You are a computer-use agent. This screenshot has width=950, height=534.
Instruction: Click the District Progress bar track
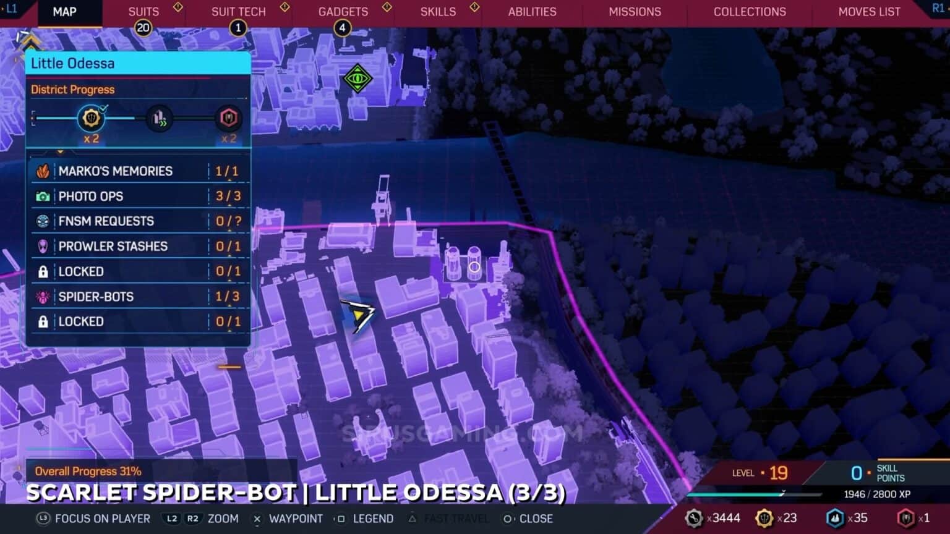click(x=136, y=117)
